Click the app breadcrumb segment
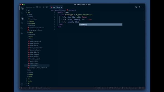164x92 pixels. (x=52, y=10)
